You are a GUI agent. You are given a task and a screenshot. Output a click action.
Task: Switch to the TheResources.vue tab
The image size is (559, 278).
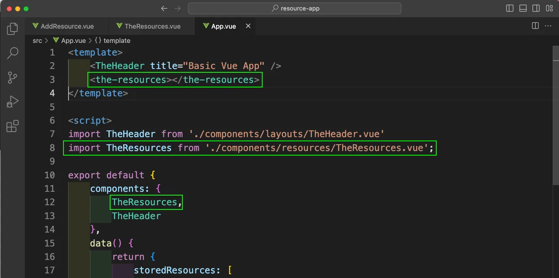pyautogui.click(x=152, y=26)
